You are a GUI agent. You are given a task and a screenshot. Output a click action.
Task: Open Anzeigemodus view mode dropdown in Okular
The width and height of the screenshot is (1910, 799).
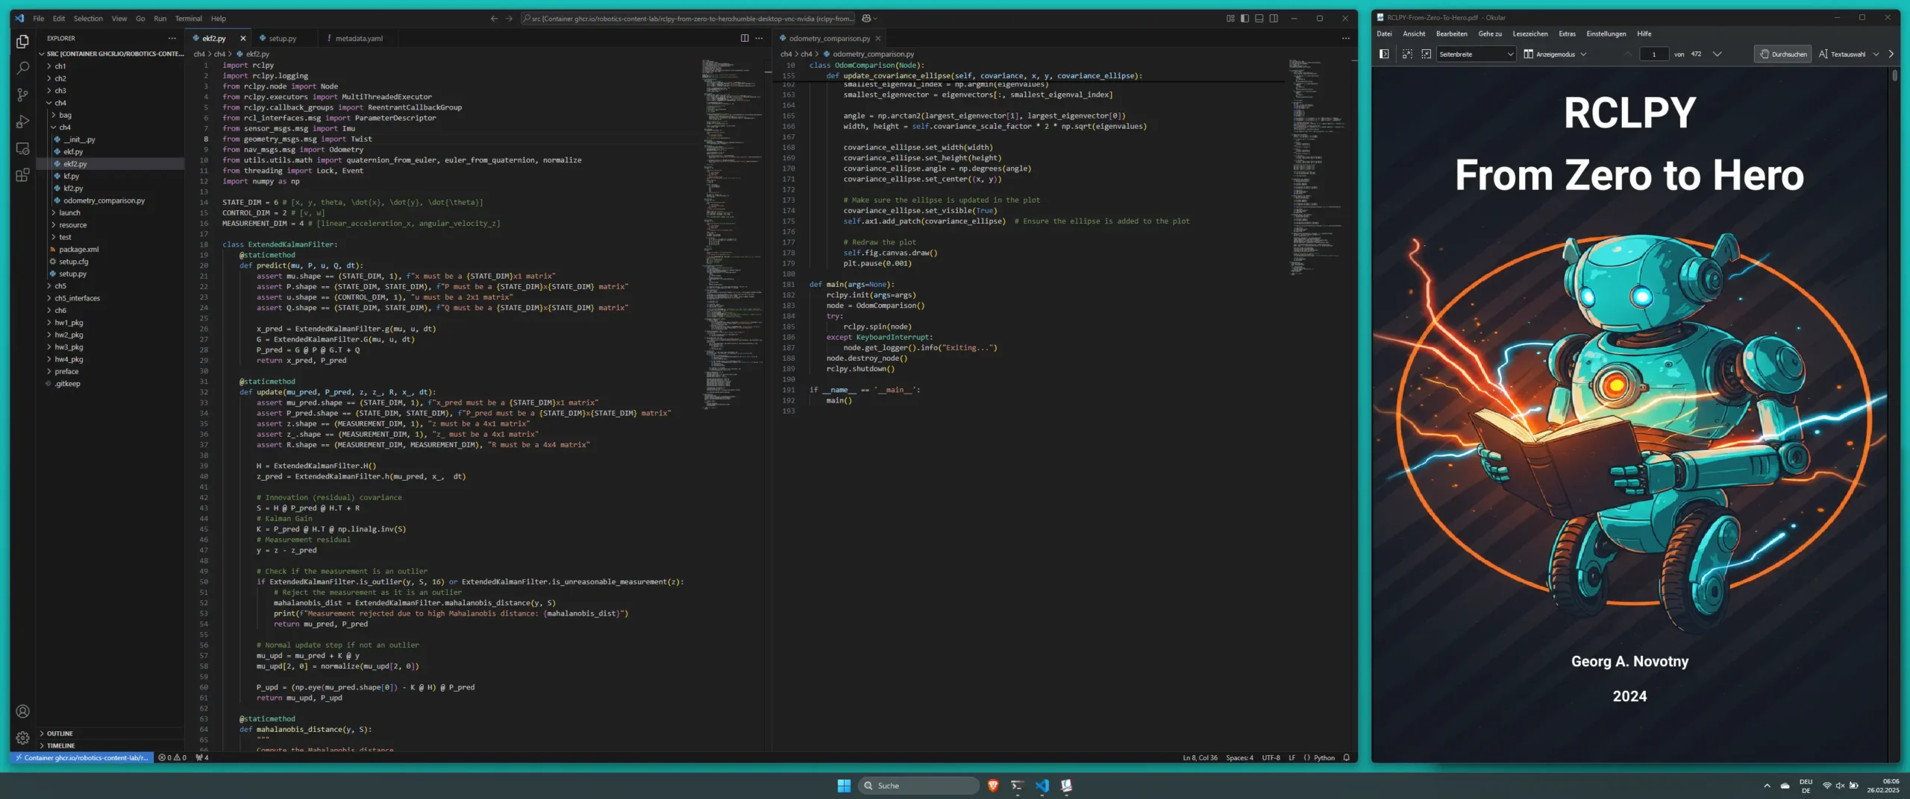tap(1556, 54)
